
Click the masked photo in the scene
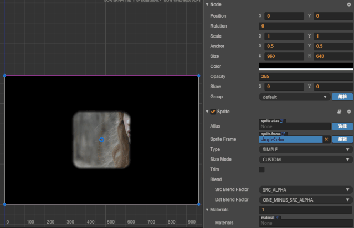[x=101, y=140]
